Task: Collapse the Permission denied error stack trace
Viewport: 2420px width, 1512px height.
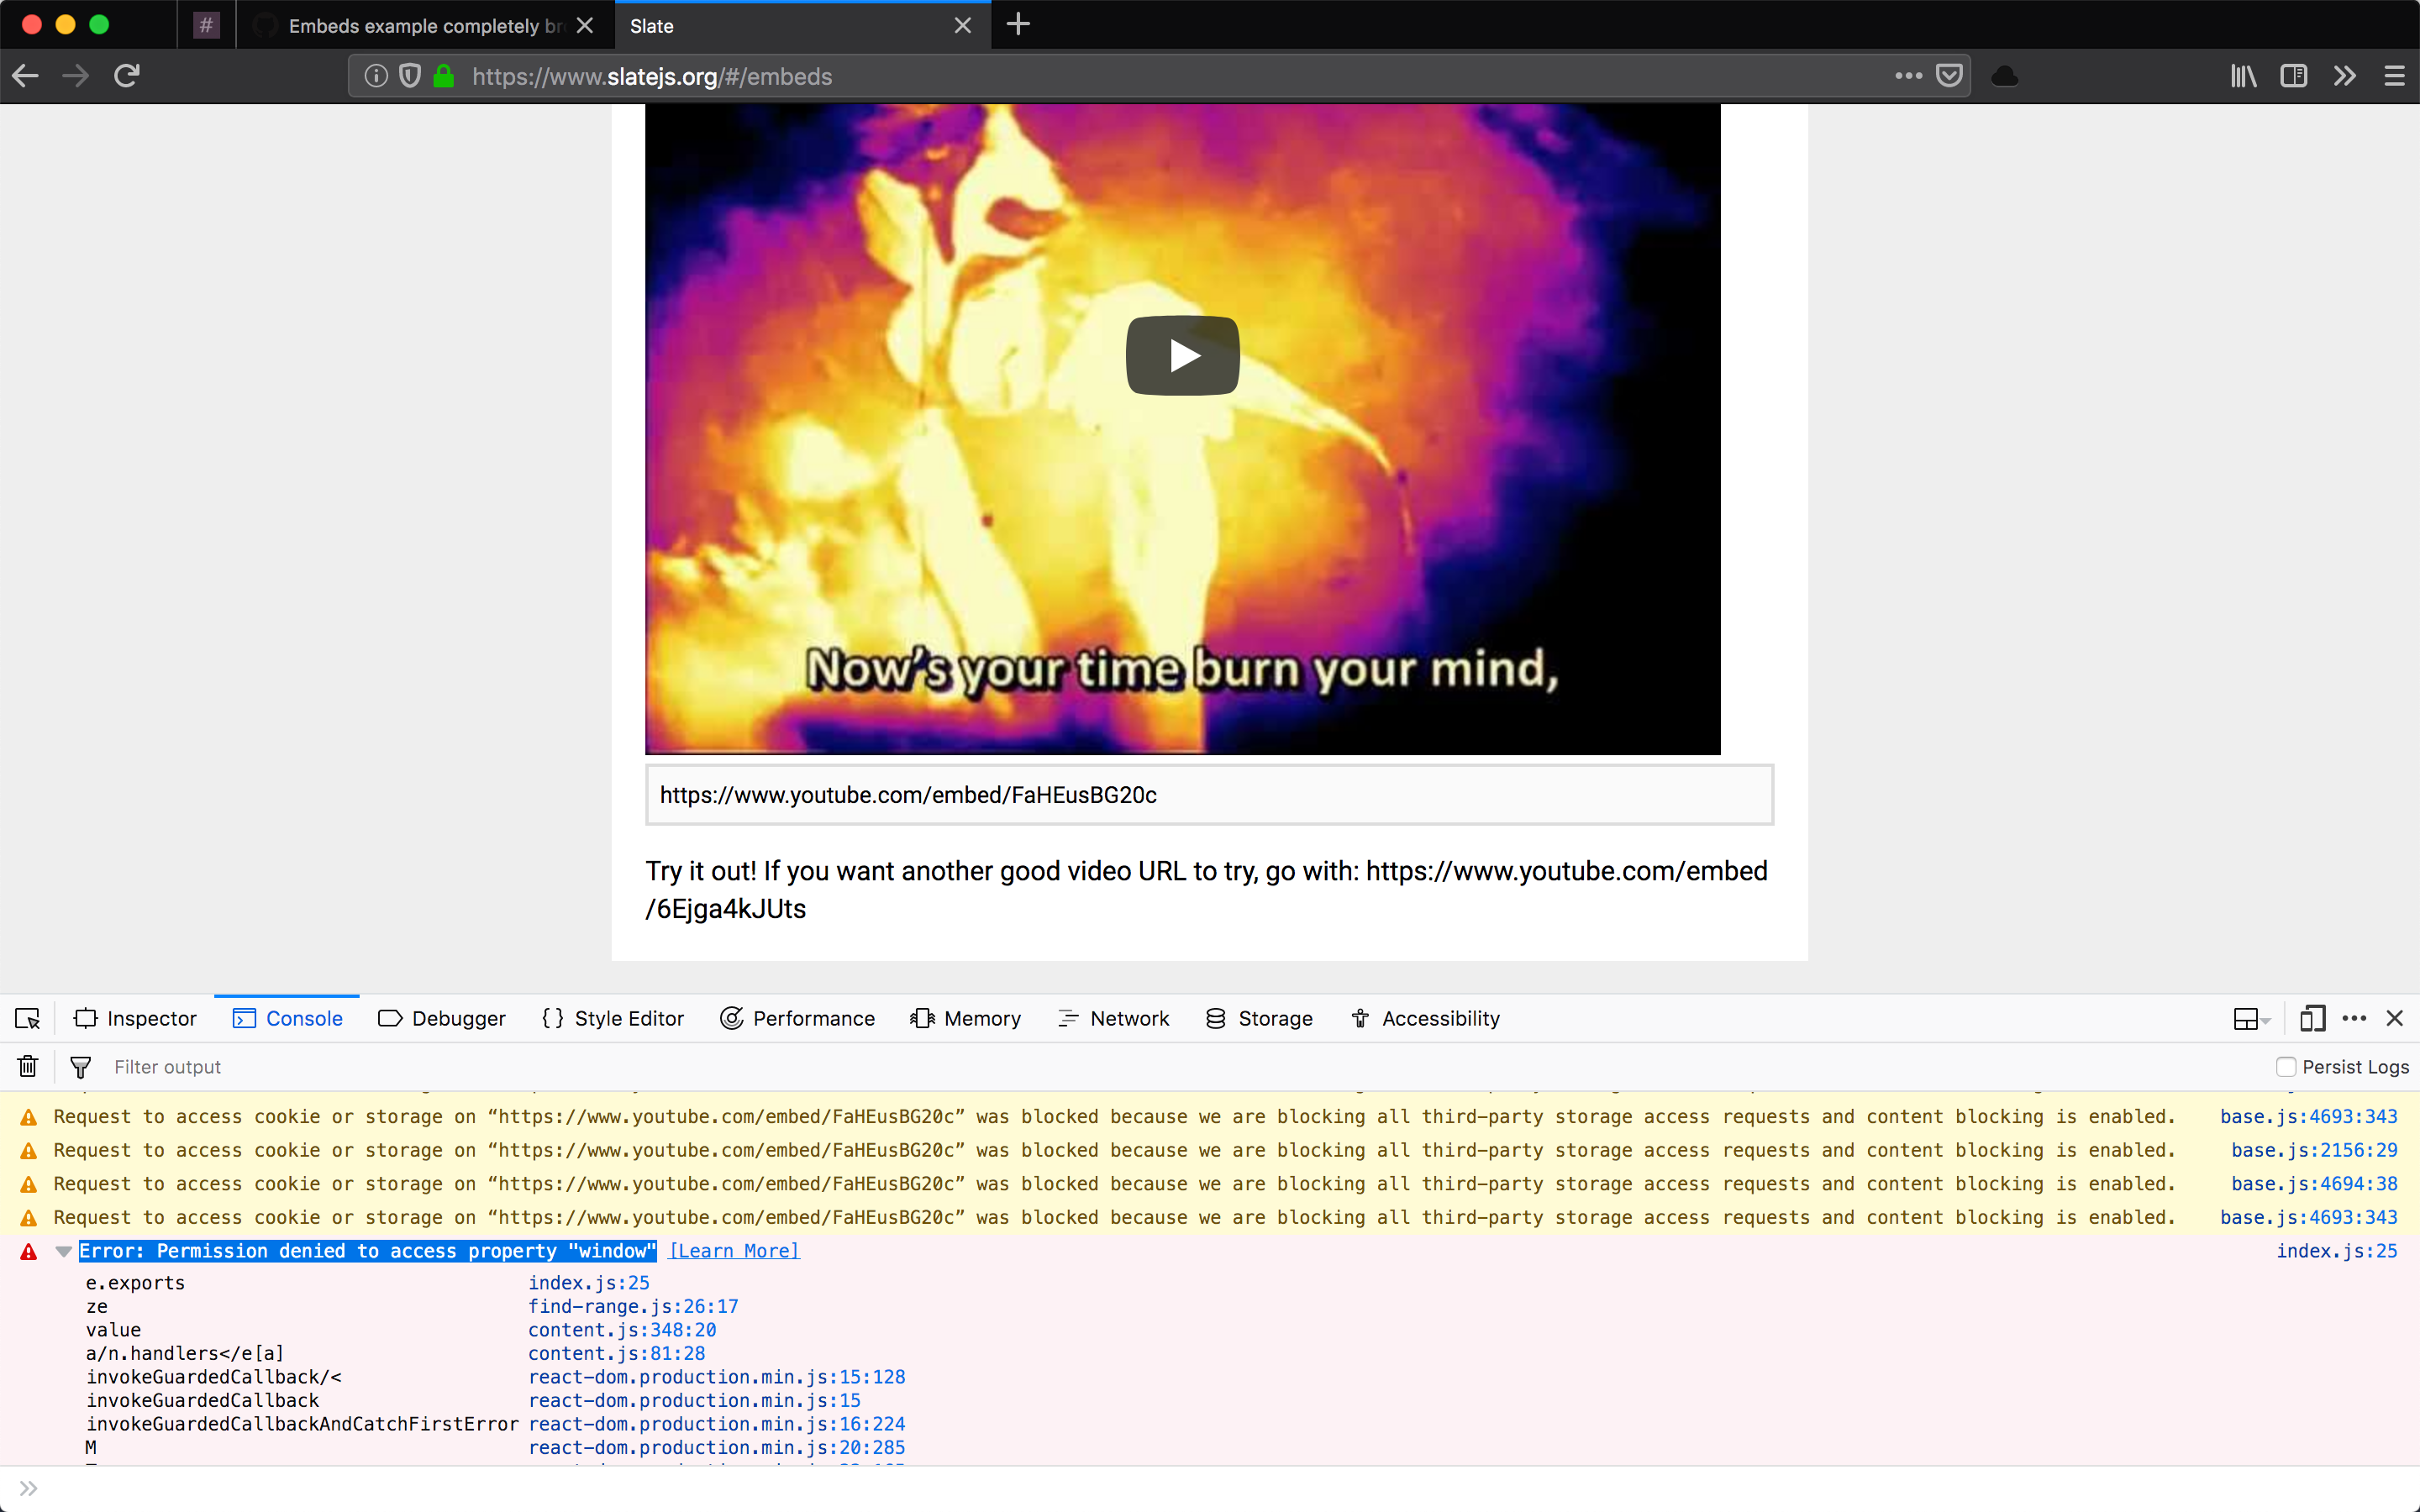Action: click(x=63, y=1250)
